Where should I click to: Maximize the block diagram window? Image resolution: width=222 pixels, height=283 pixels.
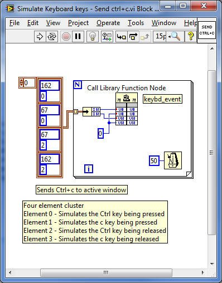[183, 6]
